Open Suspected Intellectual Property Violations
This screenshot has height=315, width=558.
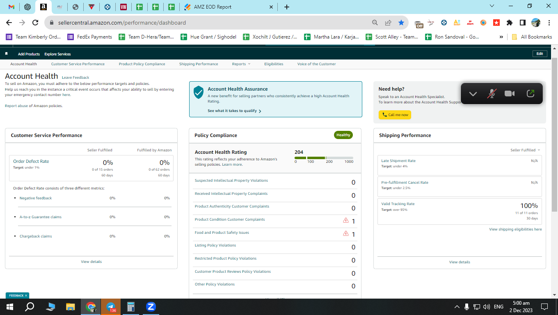231,180
